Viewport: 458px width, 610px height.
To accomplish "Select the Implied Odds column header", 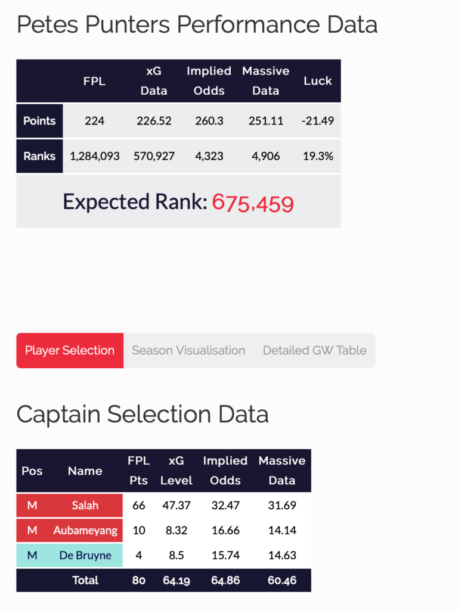I will (x=209, y=80).
